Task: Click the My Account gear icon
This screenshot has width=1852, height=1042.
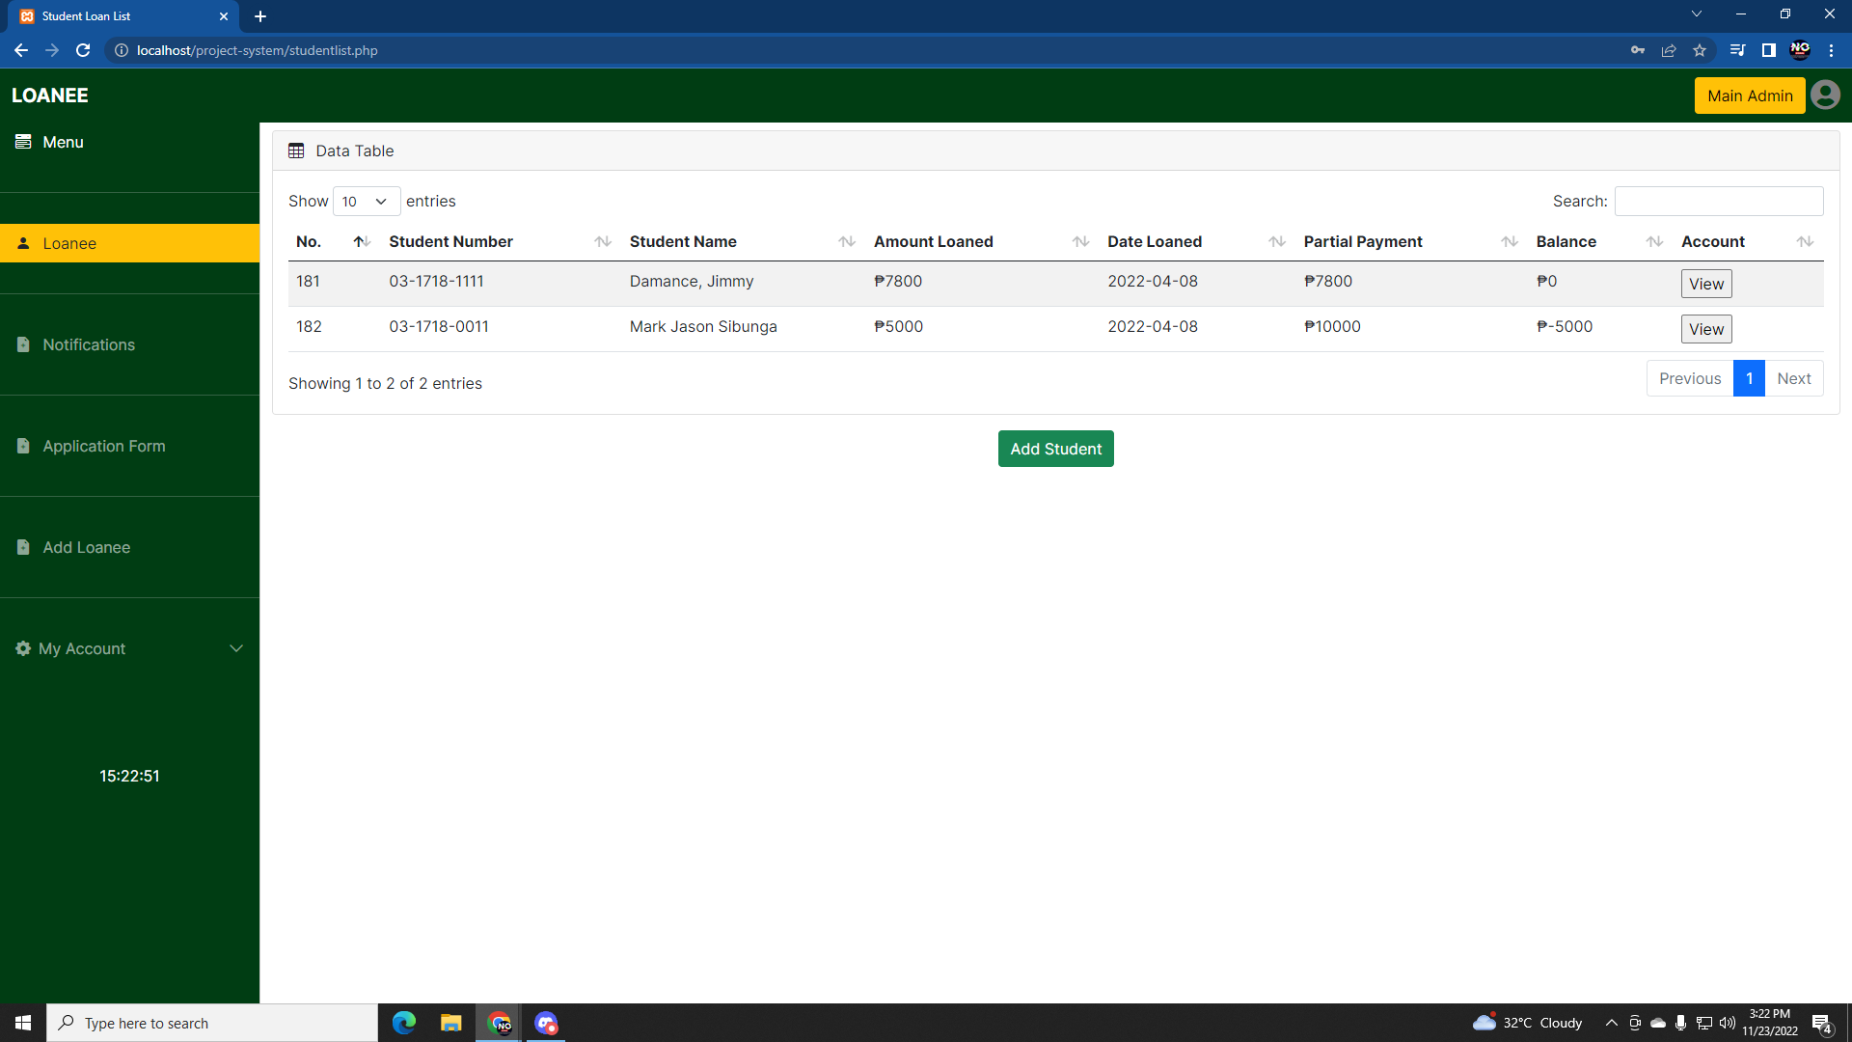Action: click(21, 648)
